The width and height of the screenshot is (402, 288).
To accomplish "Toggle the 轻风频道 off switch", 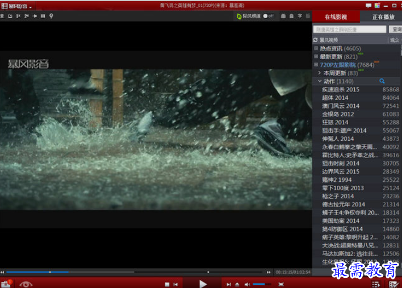I will click(x=269, y=16).
